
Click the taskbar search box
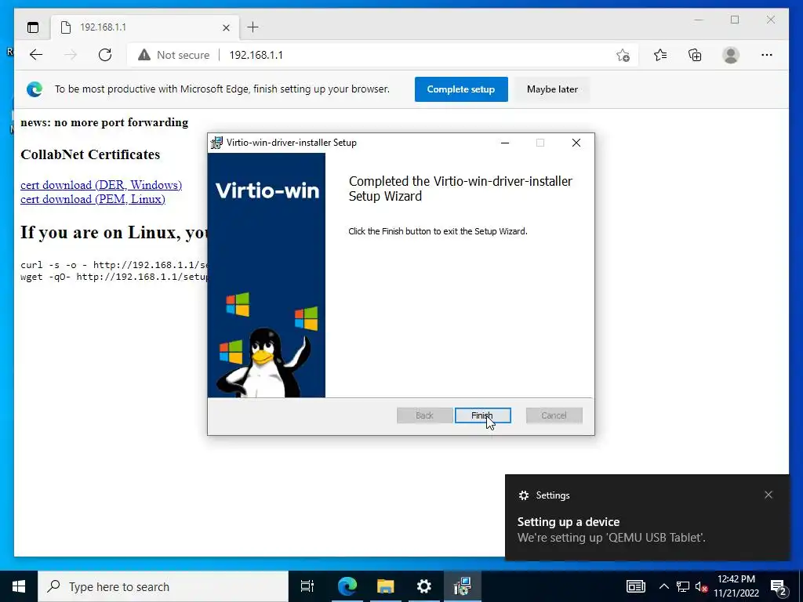pos(163,586)
